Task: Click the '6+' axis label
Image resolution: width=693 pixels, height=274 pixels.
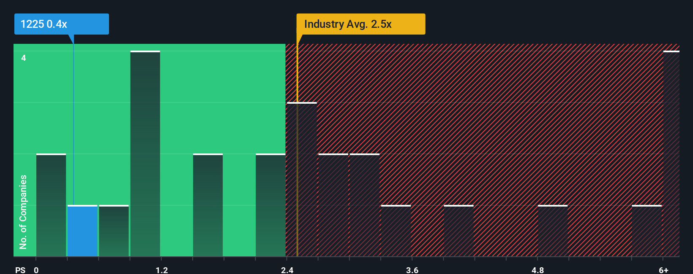Action: click(664, 270)
